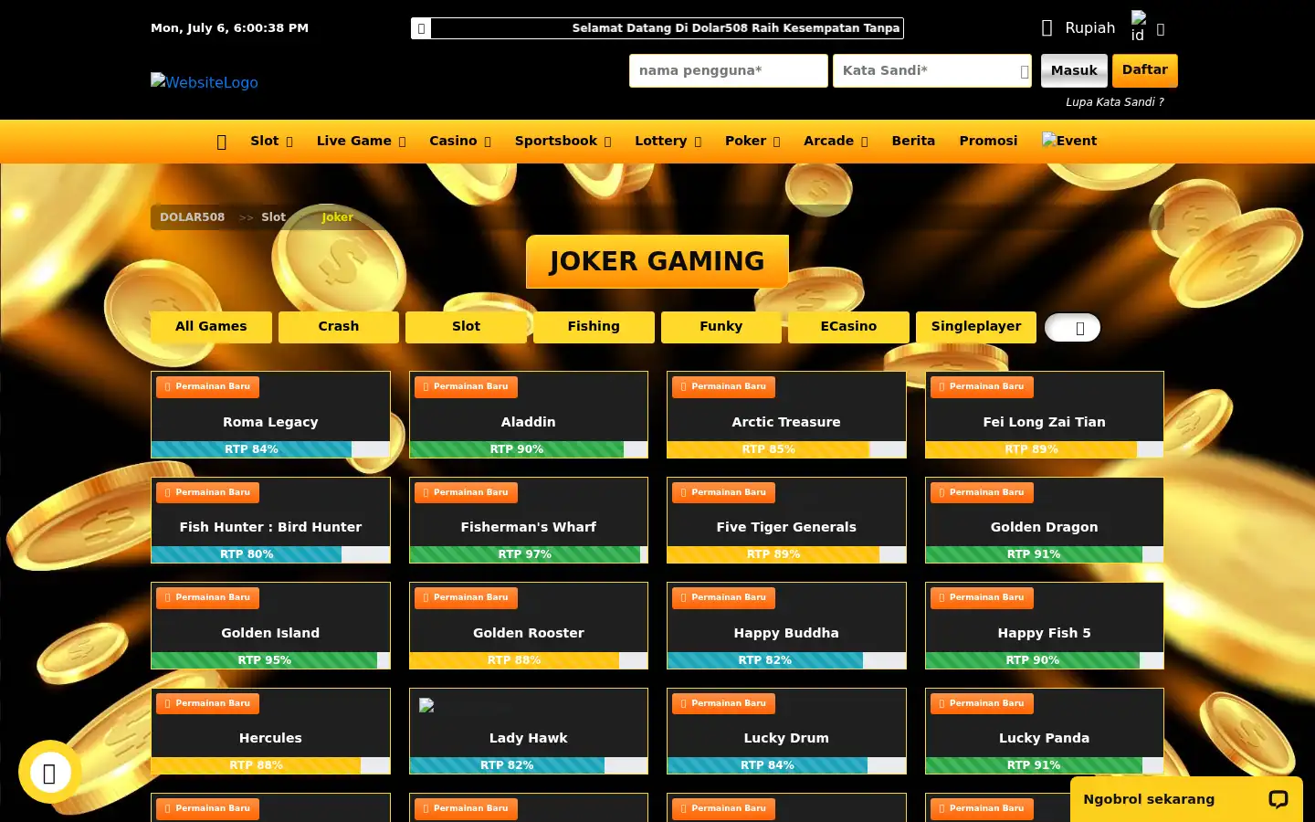
Task: Select the Funky category tab
Action: click(721, 327)
